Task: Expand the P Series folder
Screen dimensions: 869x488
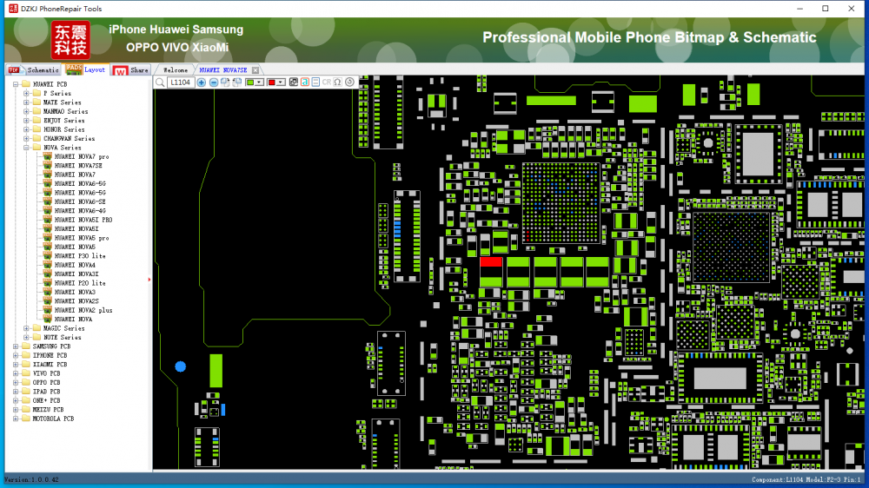Action: 26,93
